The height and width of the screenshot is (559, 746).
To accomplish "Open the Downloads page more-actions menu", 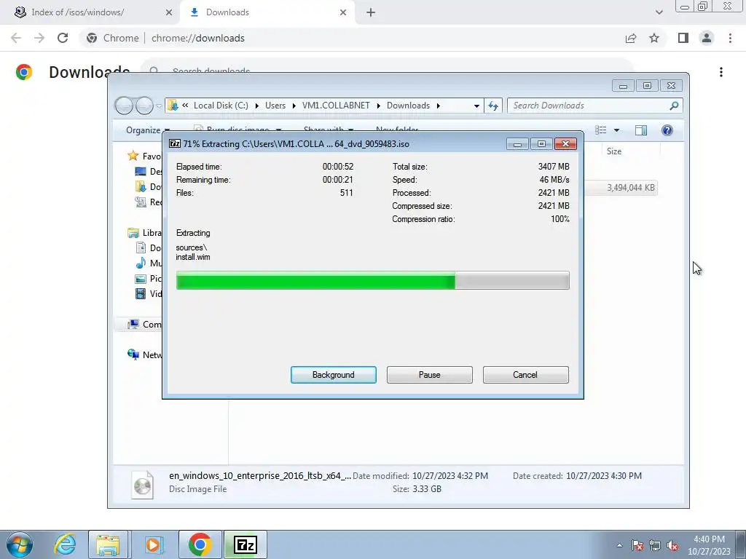I will (721, 72).
